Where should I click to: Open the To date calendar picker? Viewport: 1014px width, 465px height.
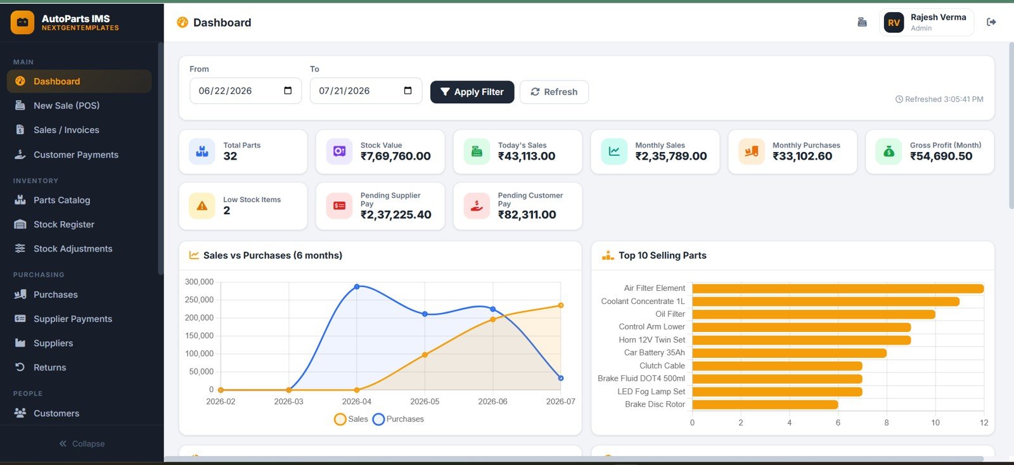pos(408,91)
